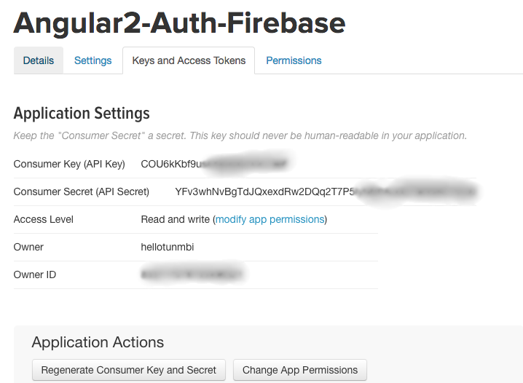This screenshot has width=523, height=383.
Task: Click the Consumer Secret (API Secret) label
Action: 81,191
